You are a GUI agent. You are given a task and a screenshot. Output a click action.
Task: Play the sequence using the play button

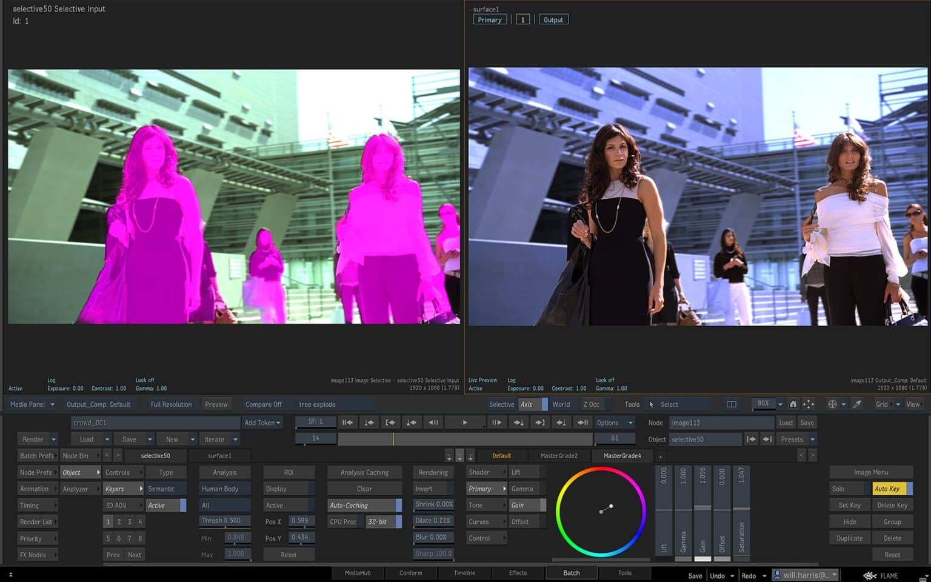[465, 423]
